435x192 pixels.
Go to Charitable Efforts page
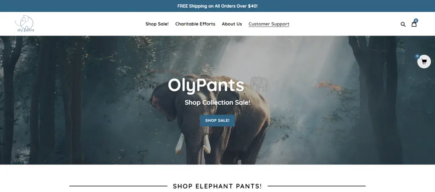pyautogui.click(x=195, y=24)
